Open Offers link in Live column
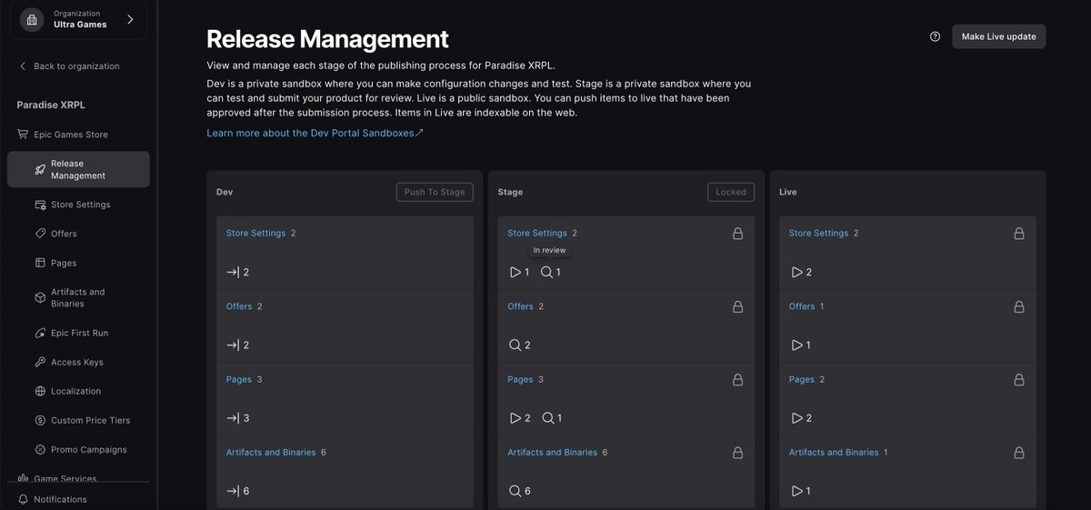 [x=802, y=306]
